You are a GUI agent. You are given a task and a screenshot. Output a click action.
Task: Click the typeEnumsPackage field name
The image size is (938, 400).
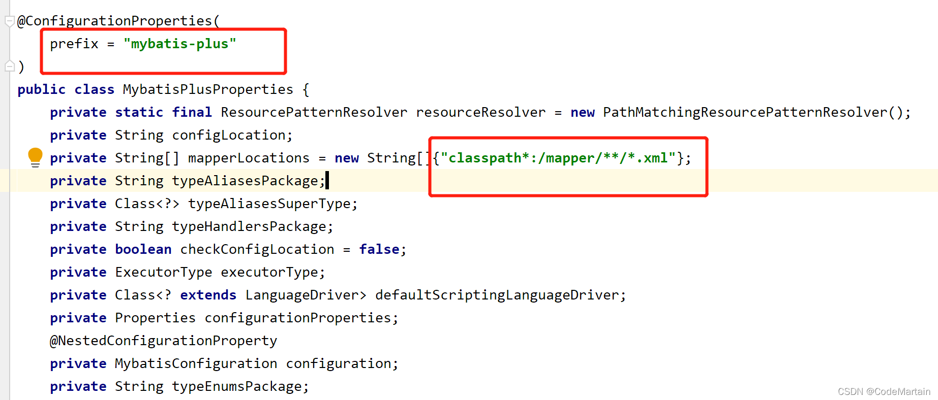click(237, 386)
